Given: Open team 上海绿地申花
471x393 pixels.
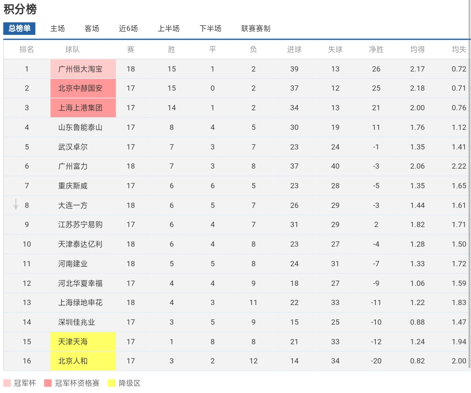Looking at the screenshot, I should pyautogui.click(x=80, y=302).
